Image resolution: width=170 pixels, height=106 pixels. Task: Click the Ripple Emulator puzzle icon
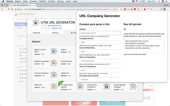(54, 51)
